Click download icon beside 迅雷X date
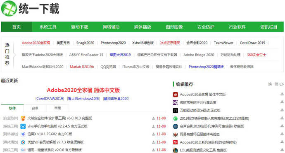285x153 pixels. point(154,134)
